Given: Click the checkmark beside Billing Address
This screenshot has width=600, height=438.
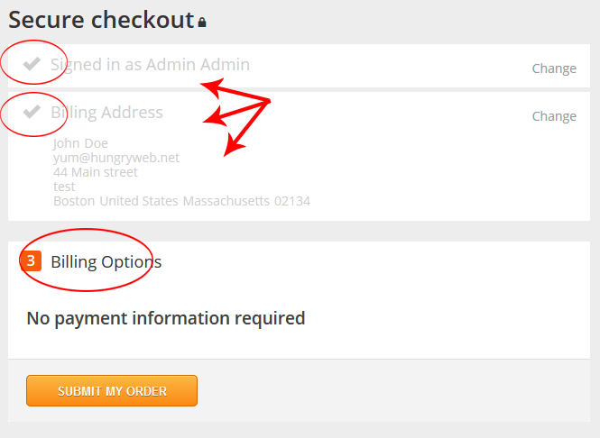Looking at the screenshot, I should pyautogui.click(x=32, y=112).
